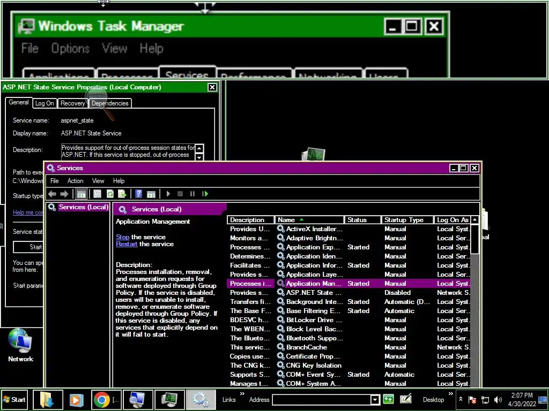Click the Back arrow in Services toolbar
Screen dimensions: 549x411
pyautogui.click(x=52, y=194)
